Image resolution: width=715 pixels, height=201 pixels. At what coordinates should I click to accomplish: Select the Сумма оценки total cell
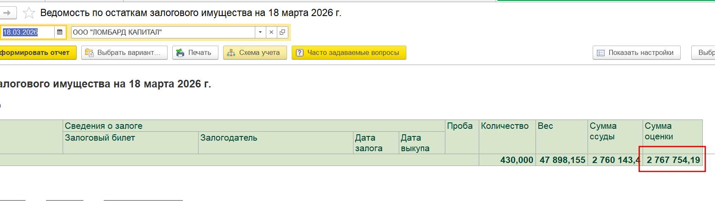[x=673, y=160]
